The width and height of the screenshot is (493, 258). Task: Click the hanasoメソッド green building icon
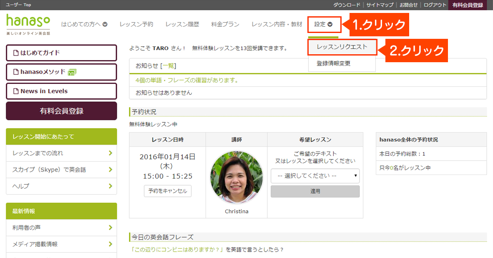(72, 72)
